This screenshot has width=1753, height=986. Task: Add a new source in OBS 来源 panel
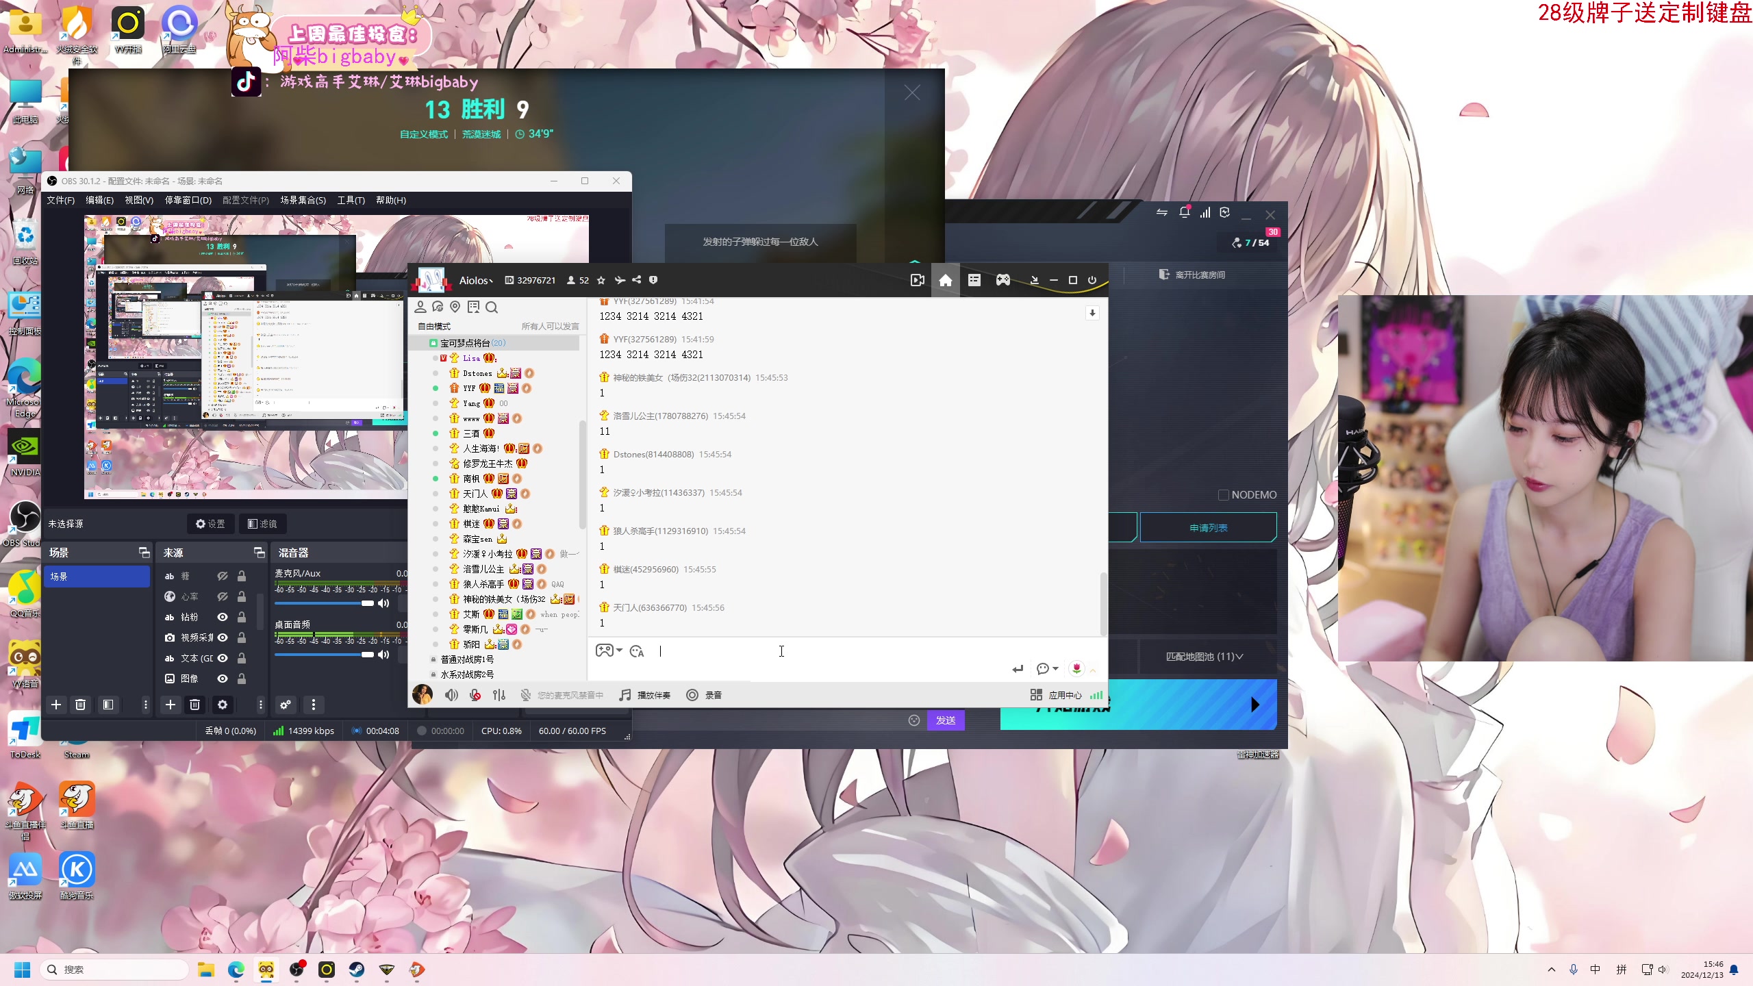tap(171, 705)
